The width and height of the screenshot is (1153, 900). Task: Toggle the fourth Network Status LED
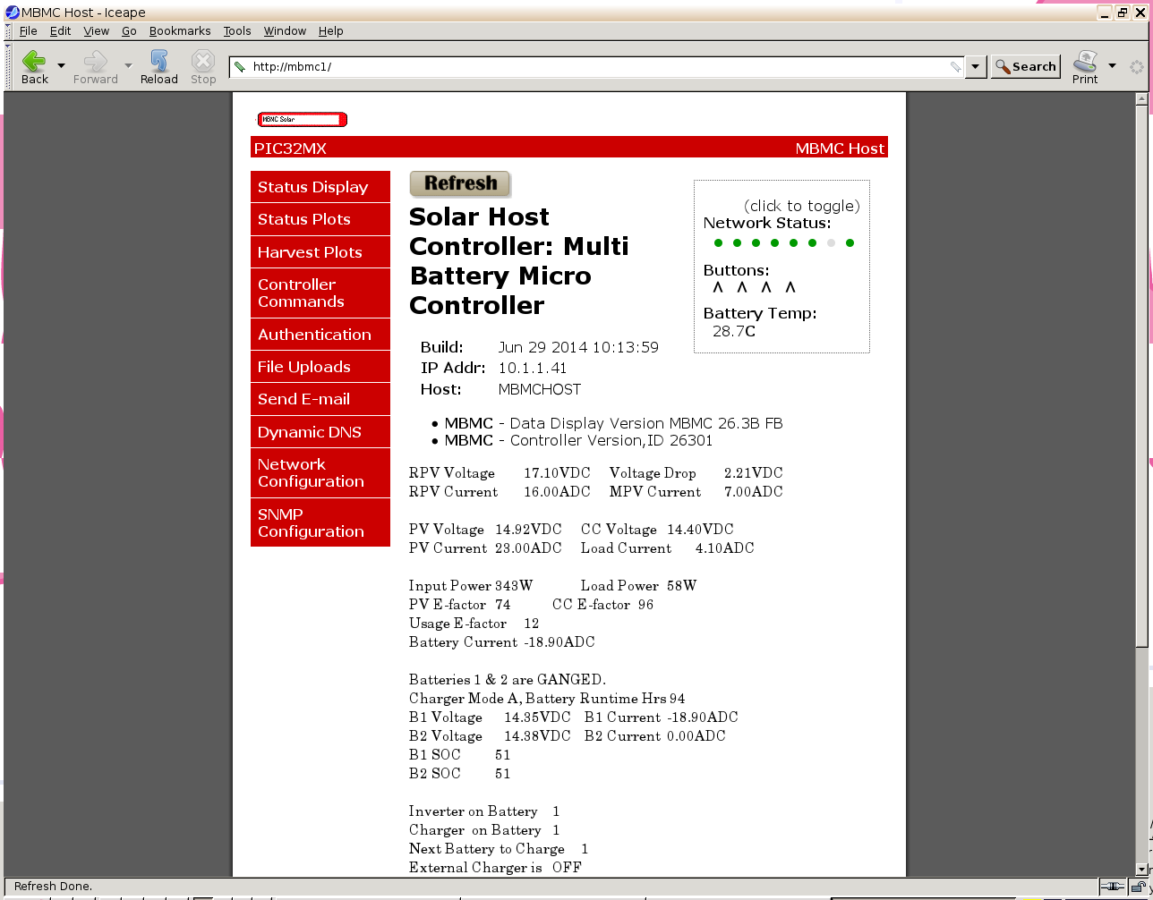click(774, 243)
